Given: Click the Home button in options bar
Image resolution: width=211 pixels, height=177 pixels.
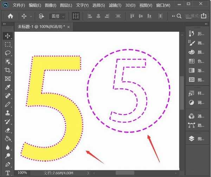Looking at the screenshot, I should (x=11, y=16).
